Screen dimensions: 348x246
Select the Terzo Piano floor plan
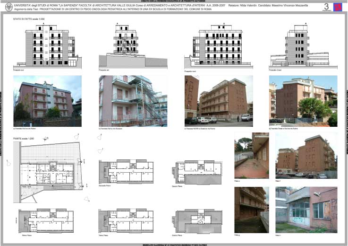coord(126,220)
